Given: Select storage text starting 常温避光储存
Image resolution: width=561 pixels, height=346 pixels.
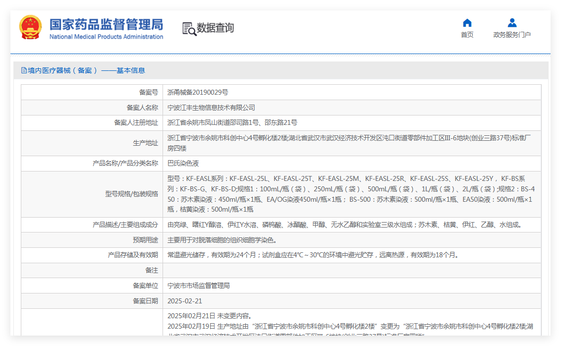Looking at the screenshot, I should tap(313, 255).
